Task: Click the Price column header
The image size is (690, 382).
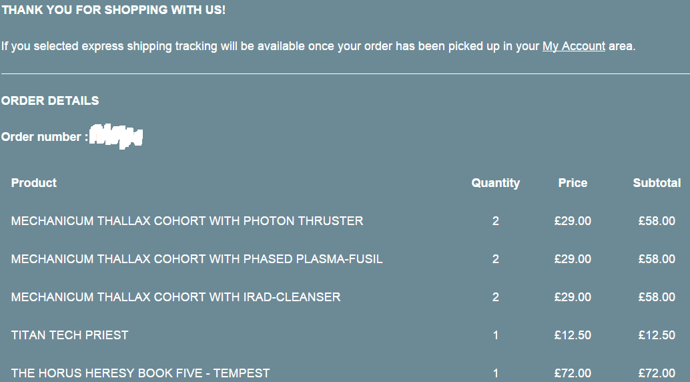Action: point(573,183)
